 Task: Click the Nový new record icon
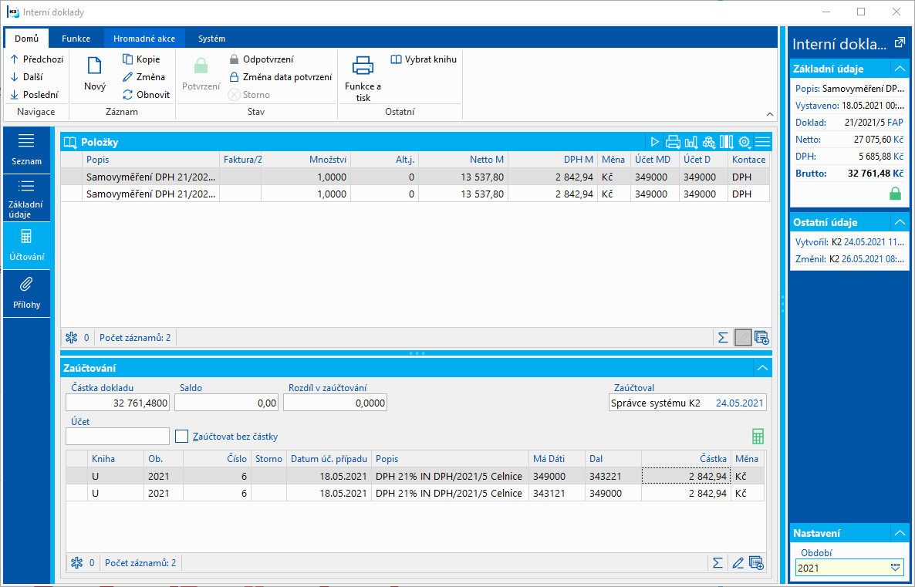coord(95,66)
